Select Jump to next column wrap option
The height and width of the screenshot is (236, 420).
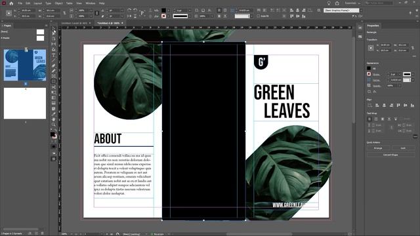396,119
